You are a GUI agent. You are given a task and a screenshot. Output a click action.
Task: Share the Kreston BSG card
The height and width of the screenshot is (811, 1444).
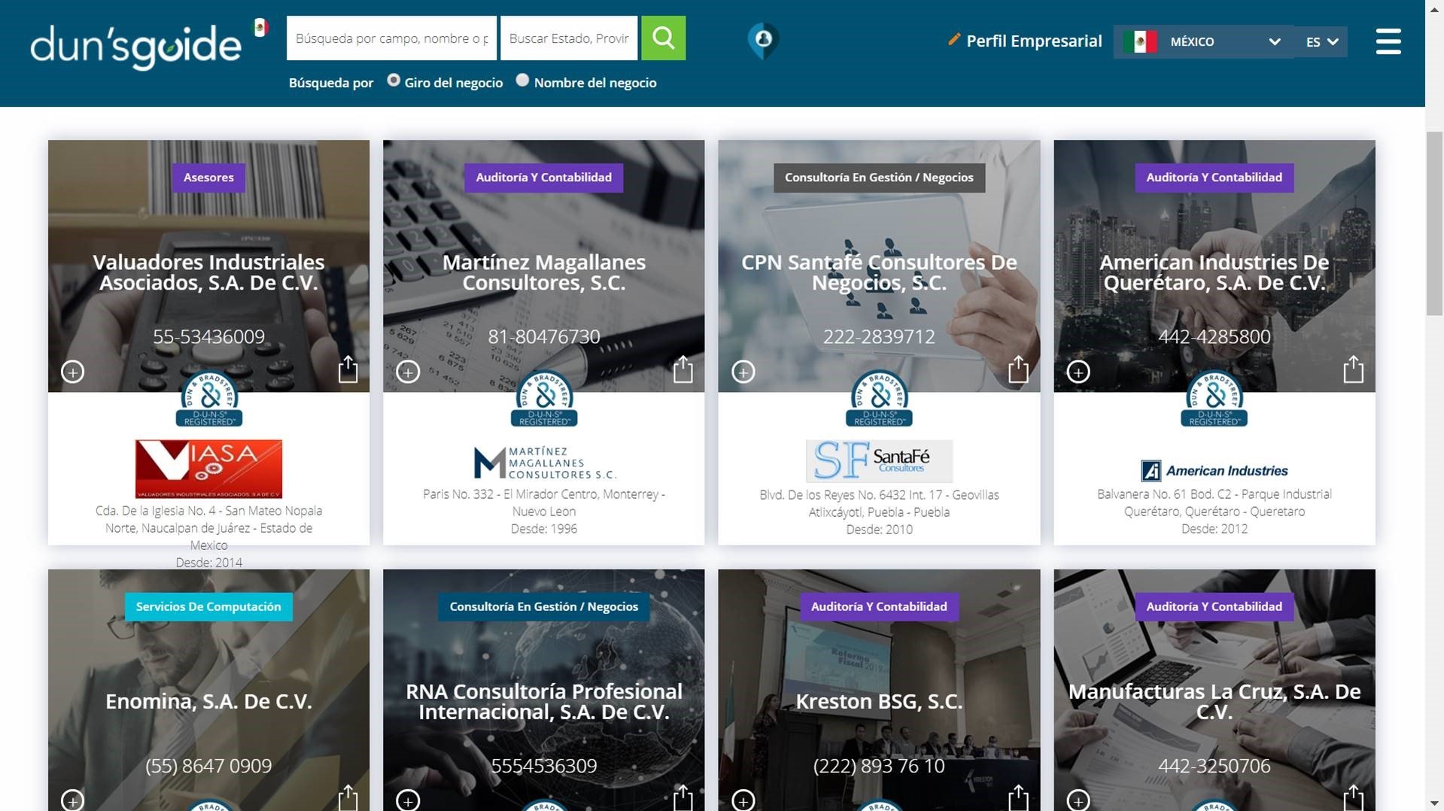[x=1018, y=797]
